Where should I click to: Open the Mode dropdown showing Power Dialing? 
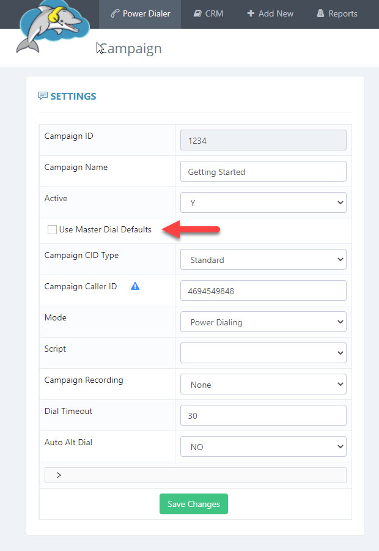point(263,322)
